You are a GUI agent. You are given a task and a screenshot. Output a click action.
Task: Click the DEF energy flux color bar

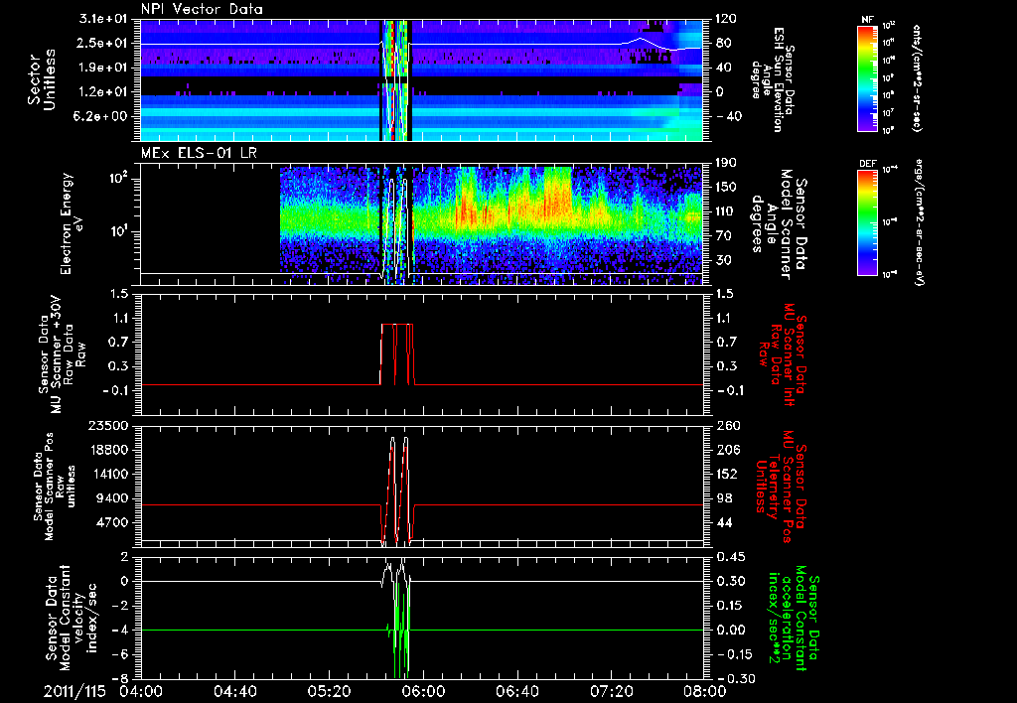[x=868, y=222]
